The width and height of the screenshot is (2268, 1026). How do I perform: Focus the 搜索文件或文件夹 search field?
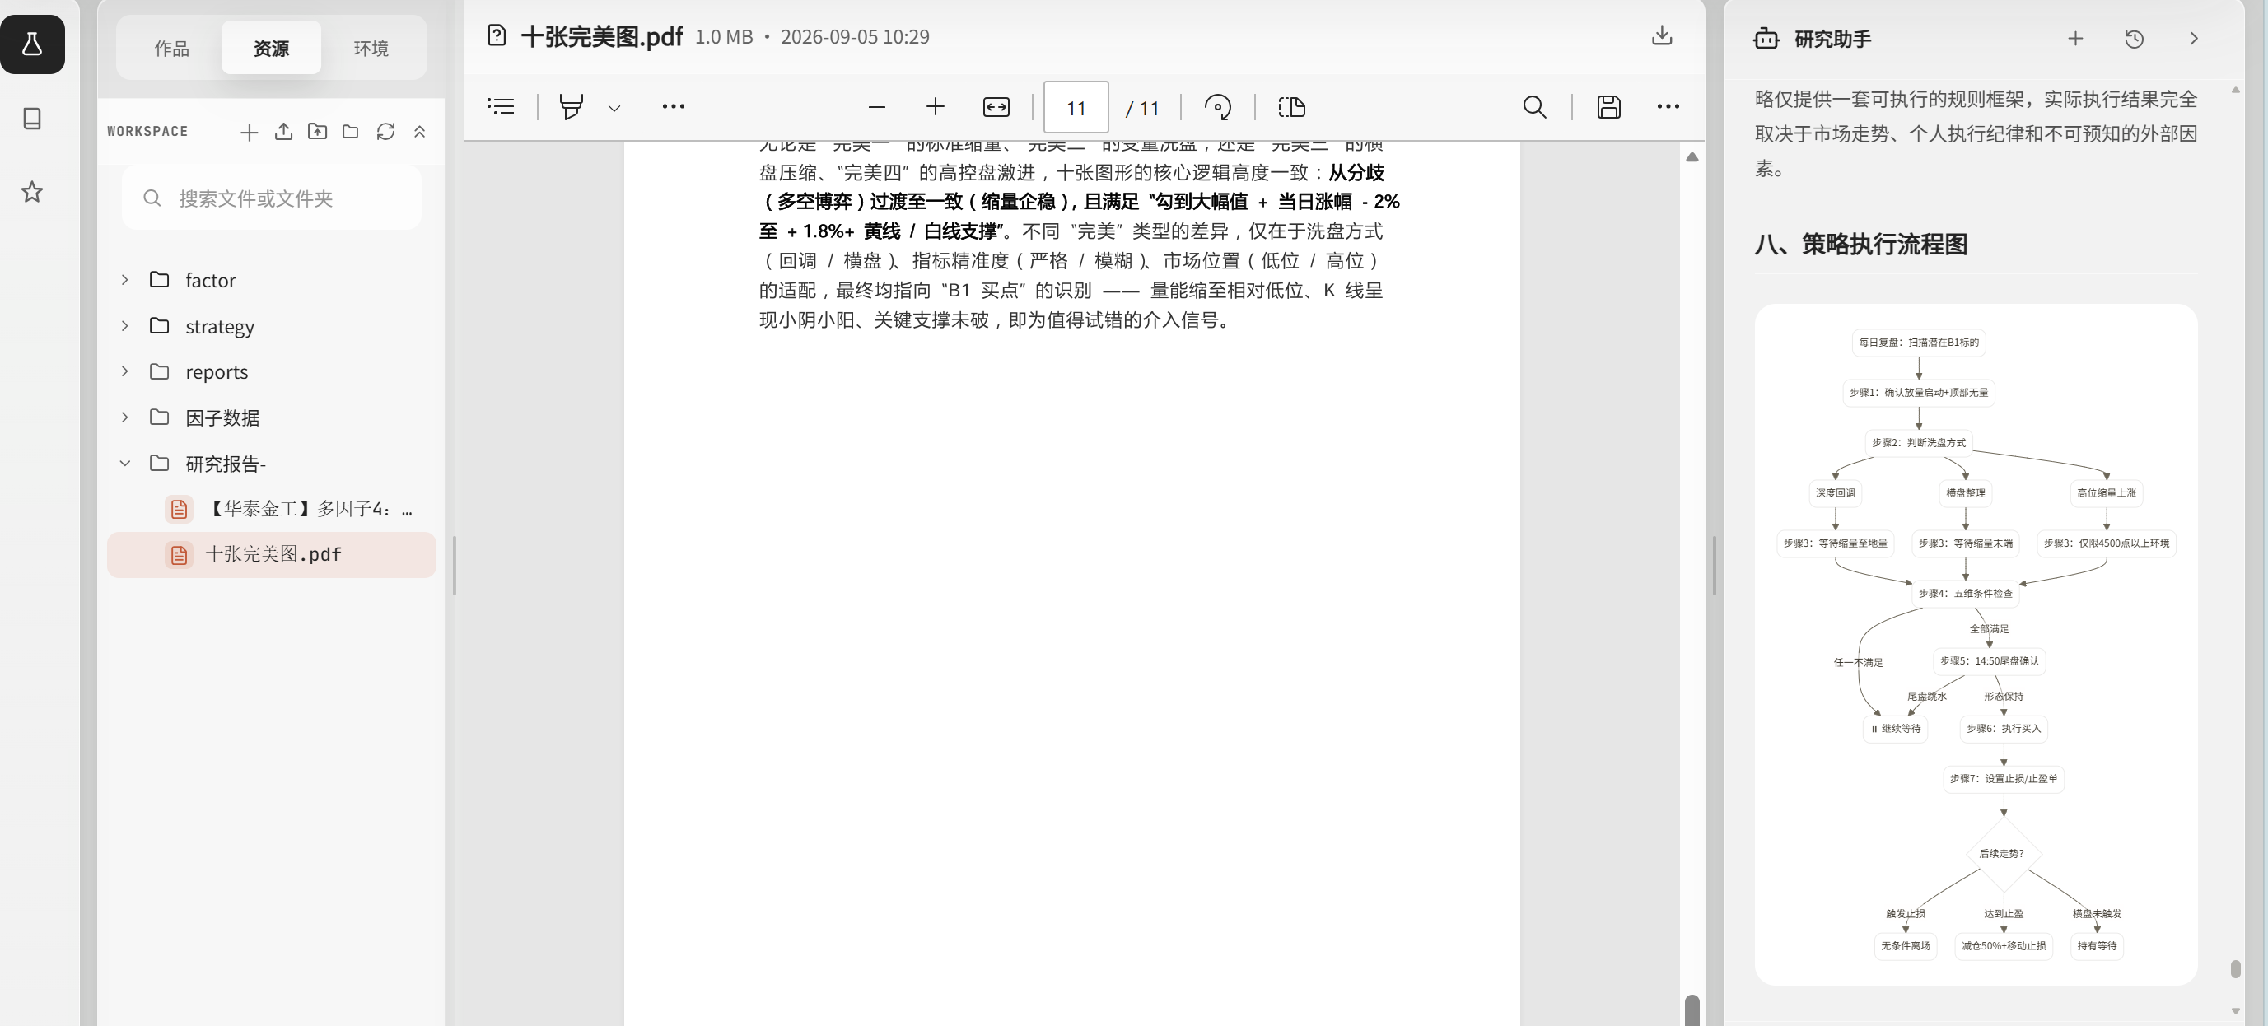271,198
